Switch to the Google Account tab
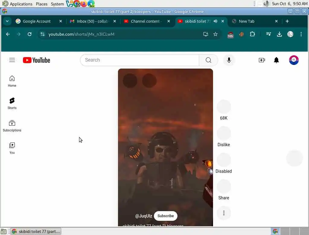This screenshot has height=235, width=309. [x=37, y=21]
